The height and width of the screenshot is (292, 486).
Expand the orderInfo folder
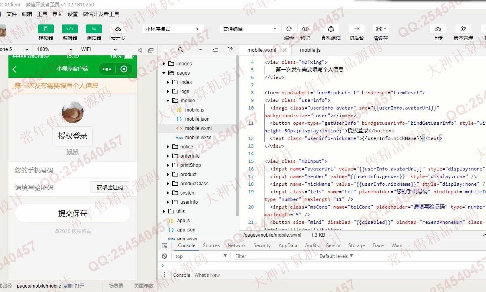[168, 156]
